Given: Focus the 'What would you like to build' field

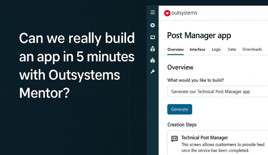Looking at the screenshot, I should [x=218, y=91].
